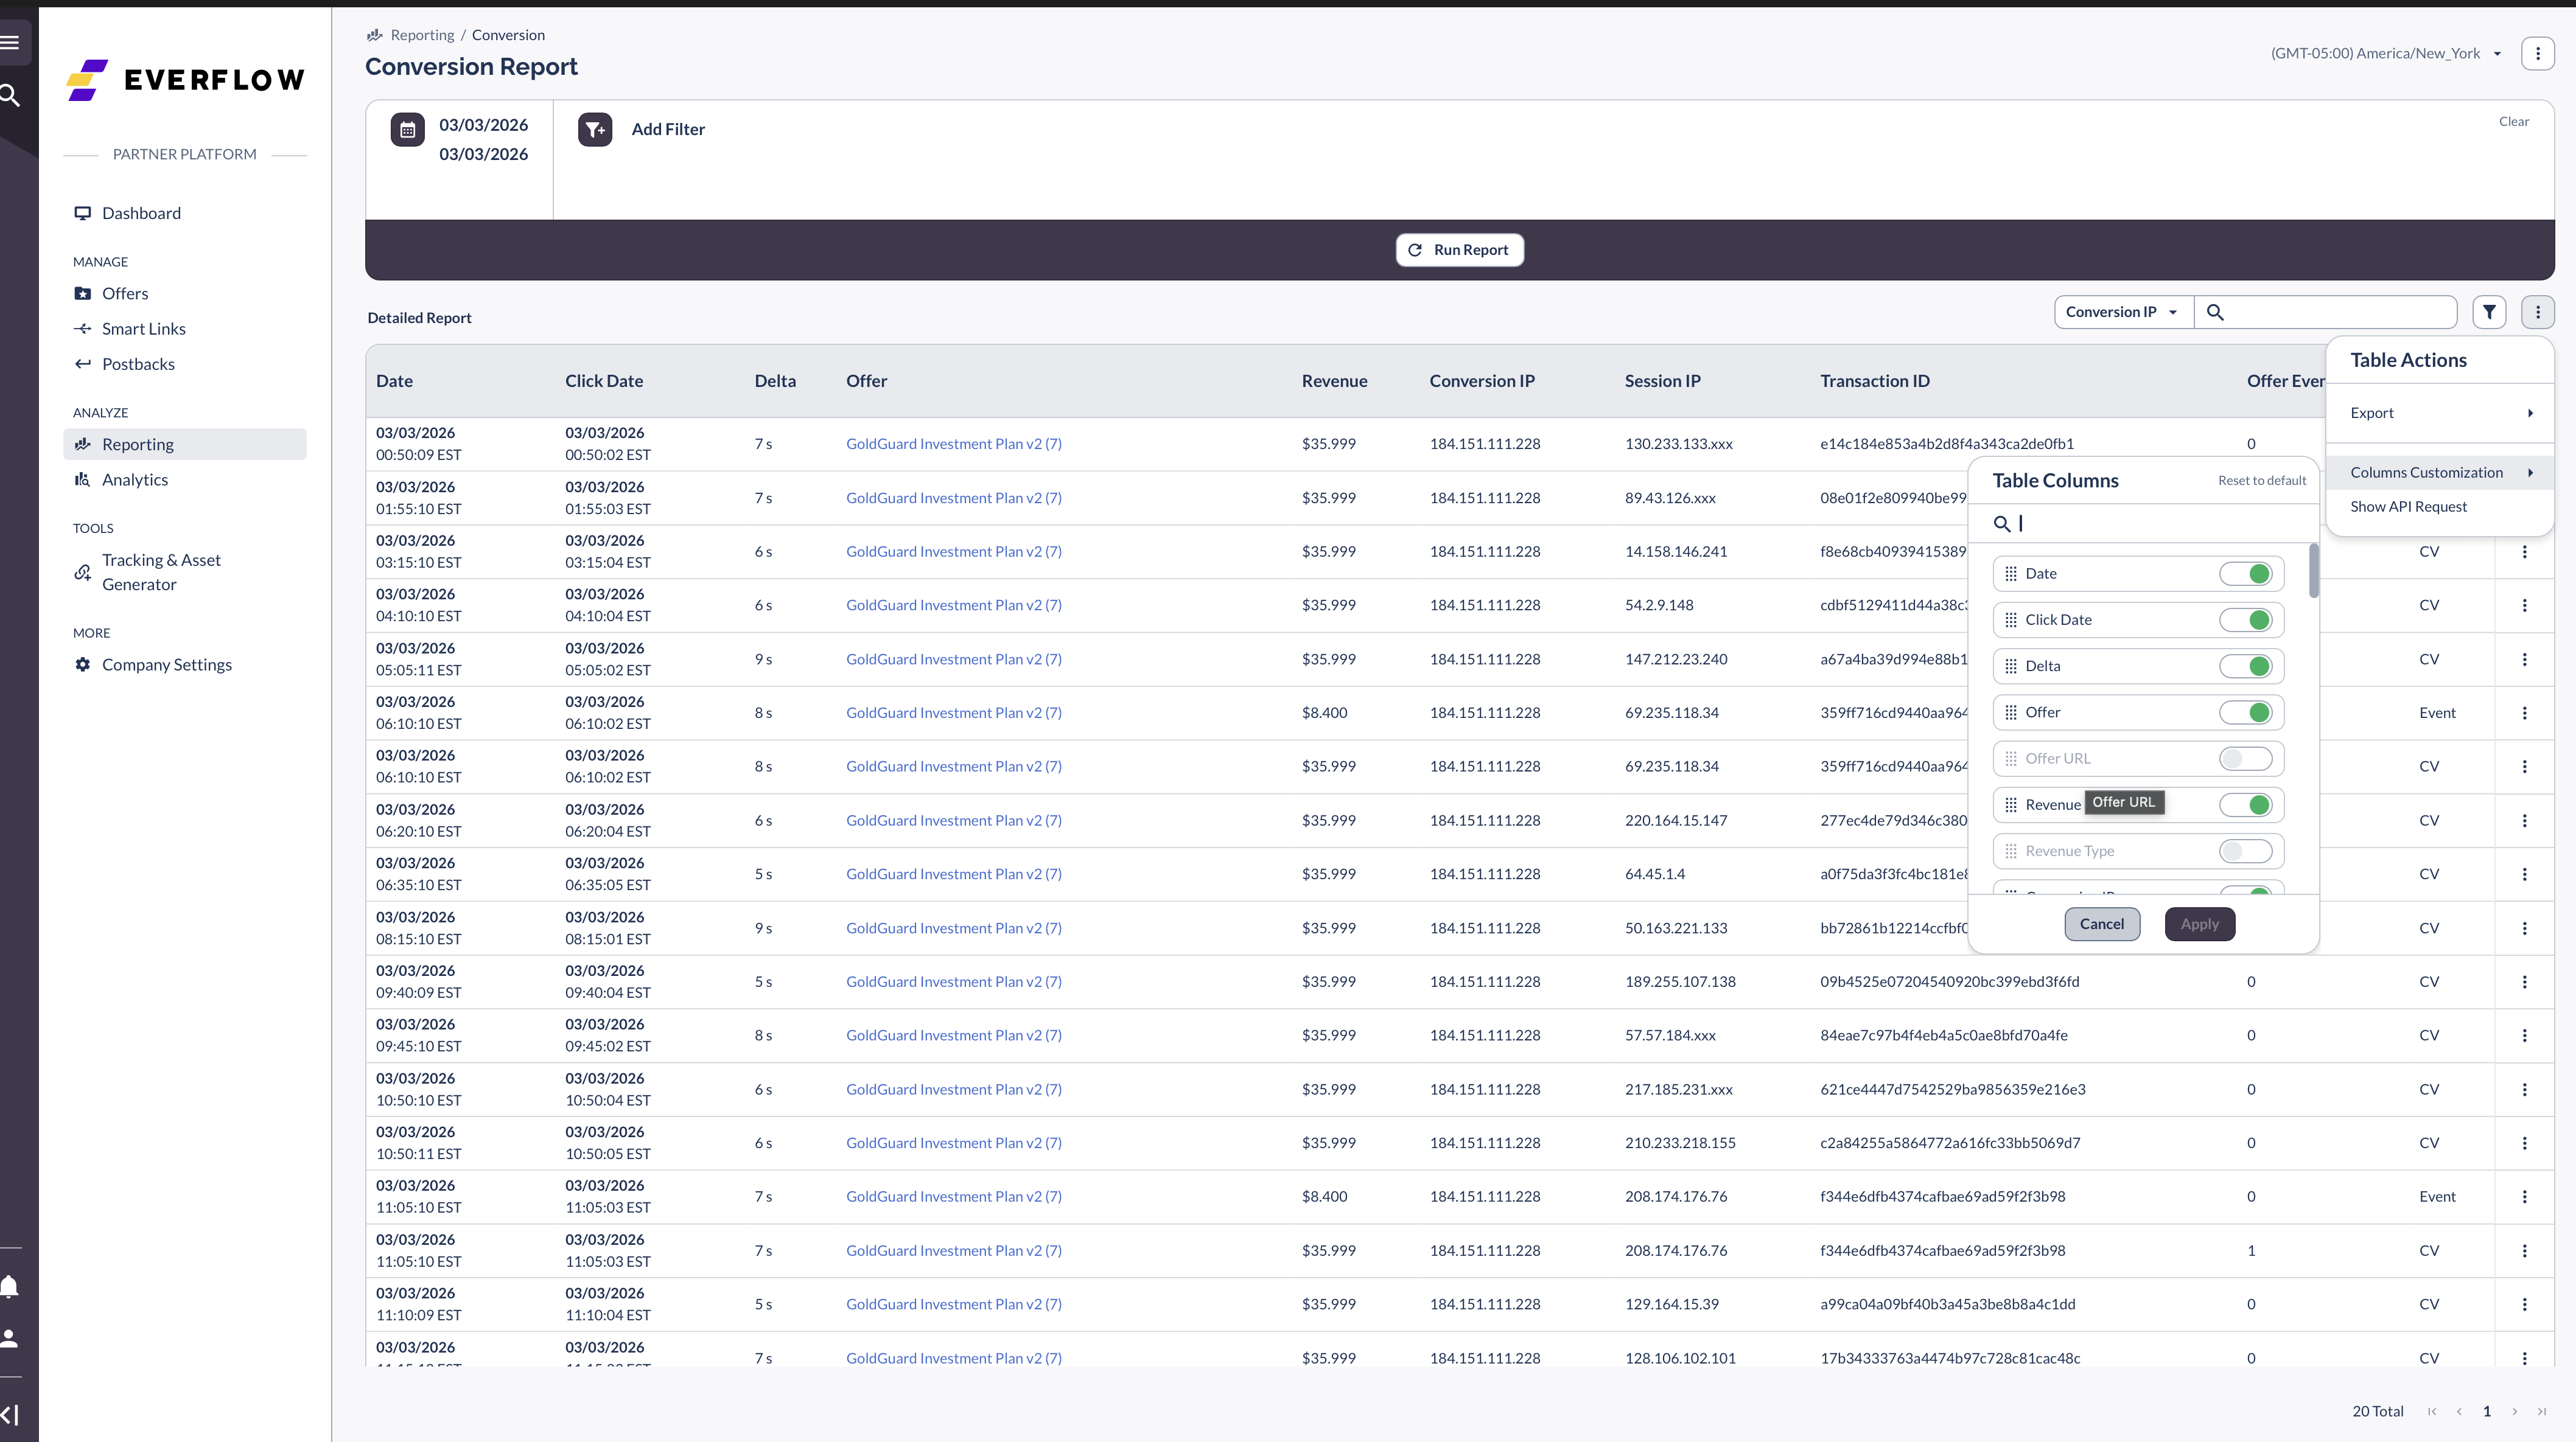Open the filter icon beside the report search box
The height and width of the screenshot is (1442, 2576).
click(x=2490, y=312)
